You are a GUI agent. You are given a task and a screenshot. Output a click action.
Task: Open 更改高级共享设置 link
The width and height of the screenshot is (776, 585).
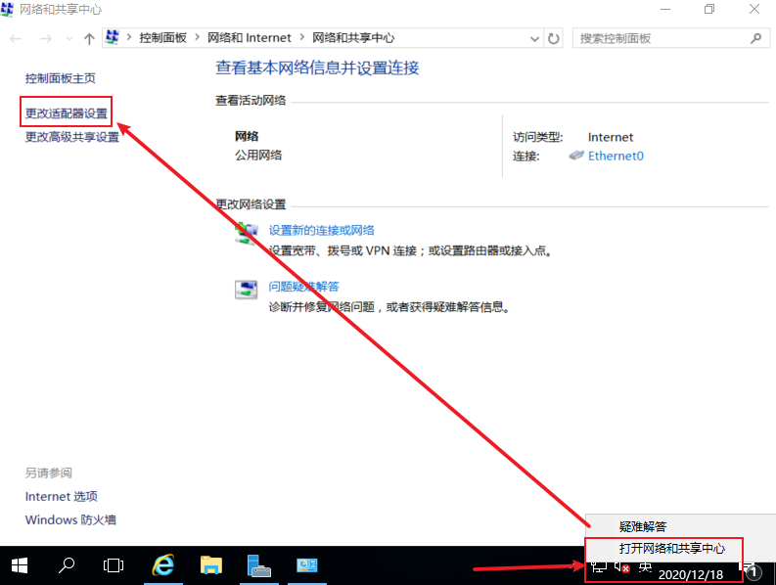[x=72, y=137]
